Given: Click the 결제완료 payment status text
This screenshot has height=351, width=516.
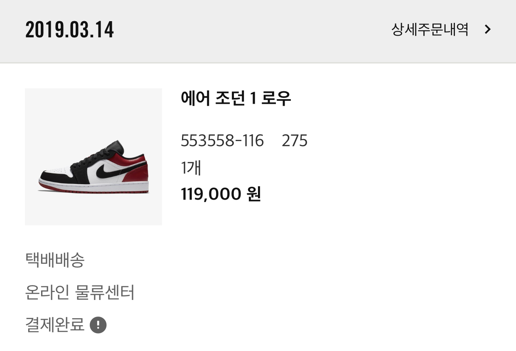Looking at the screenshot, I should (55, 325).
